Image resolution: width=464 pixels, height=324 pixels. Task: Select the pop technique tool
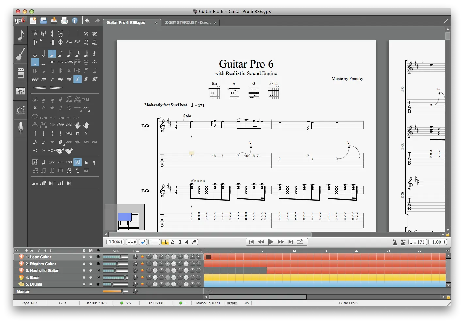(x=69, y=124)
